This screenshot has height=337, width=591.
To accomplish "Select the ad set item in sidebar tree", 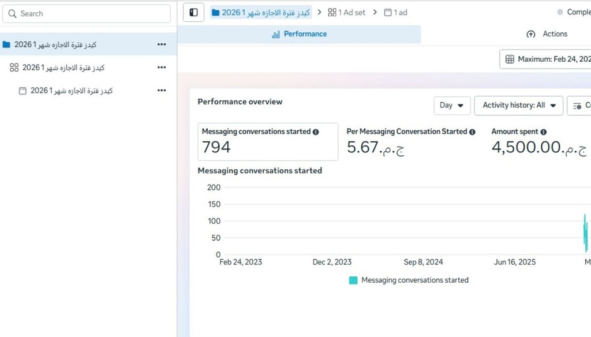I will [63, 68].
